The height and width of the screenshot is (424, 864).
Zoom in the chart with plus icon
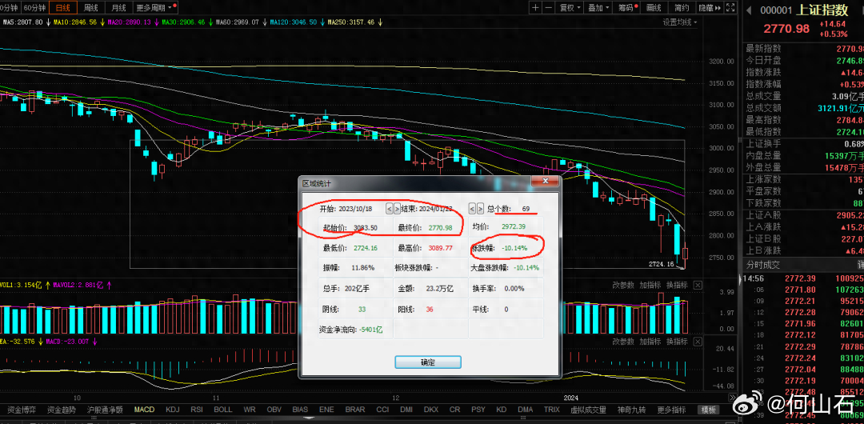tap(535, 8)
